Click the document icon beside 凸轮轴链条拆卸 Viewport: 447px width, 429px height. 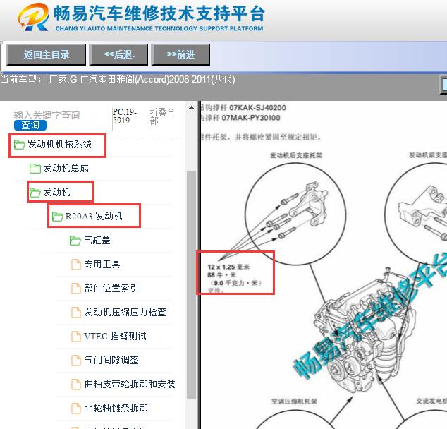click(76, 408)
